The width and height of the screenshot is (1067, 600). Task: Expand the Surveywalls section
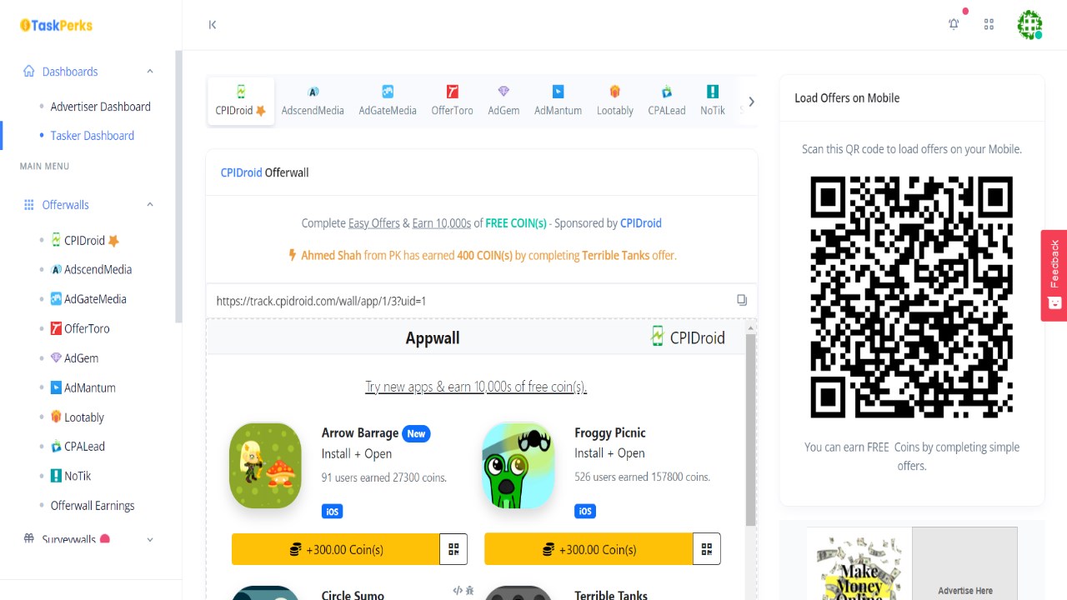(149, 539)
